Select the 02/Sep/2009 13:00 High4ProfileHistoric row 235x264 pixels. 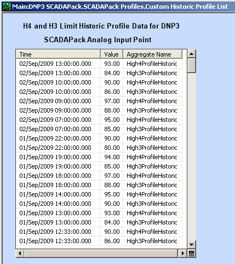point(99,64)
